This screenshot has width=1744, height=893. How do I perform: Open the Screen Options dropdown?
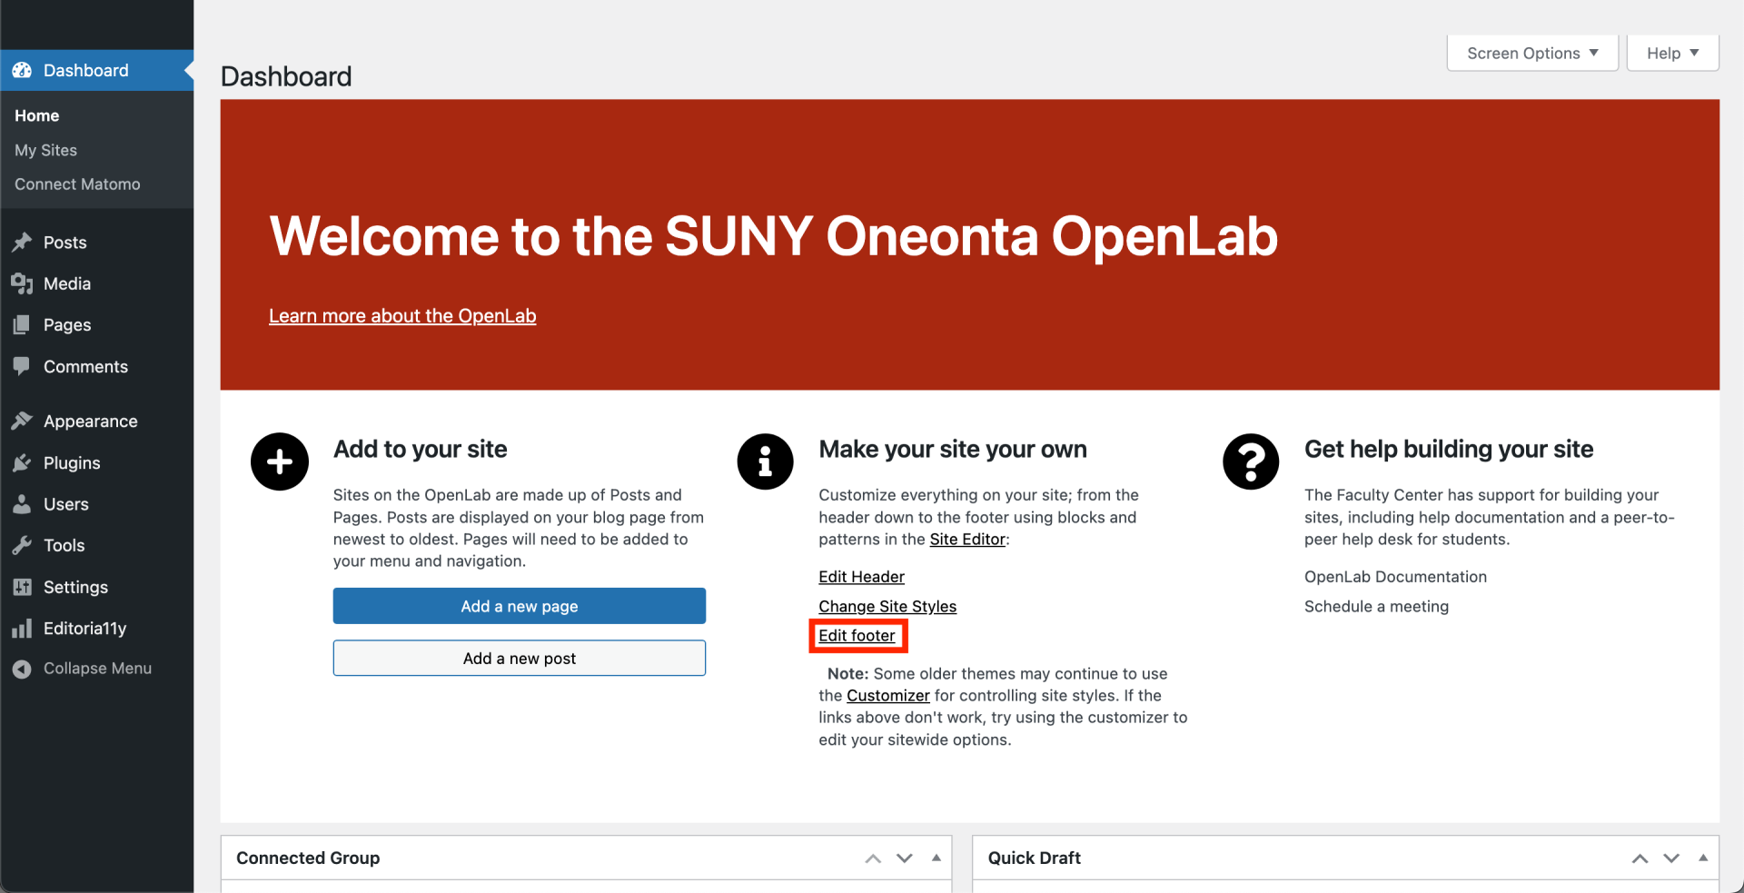click(x=1532, y=53)
